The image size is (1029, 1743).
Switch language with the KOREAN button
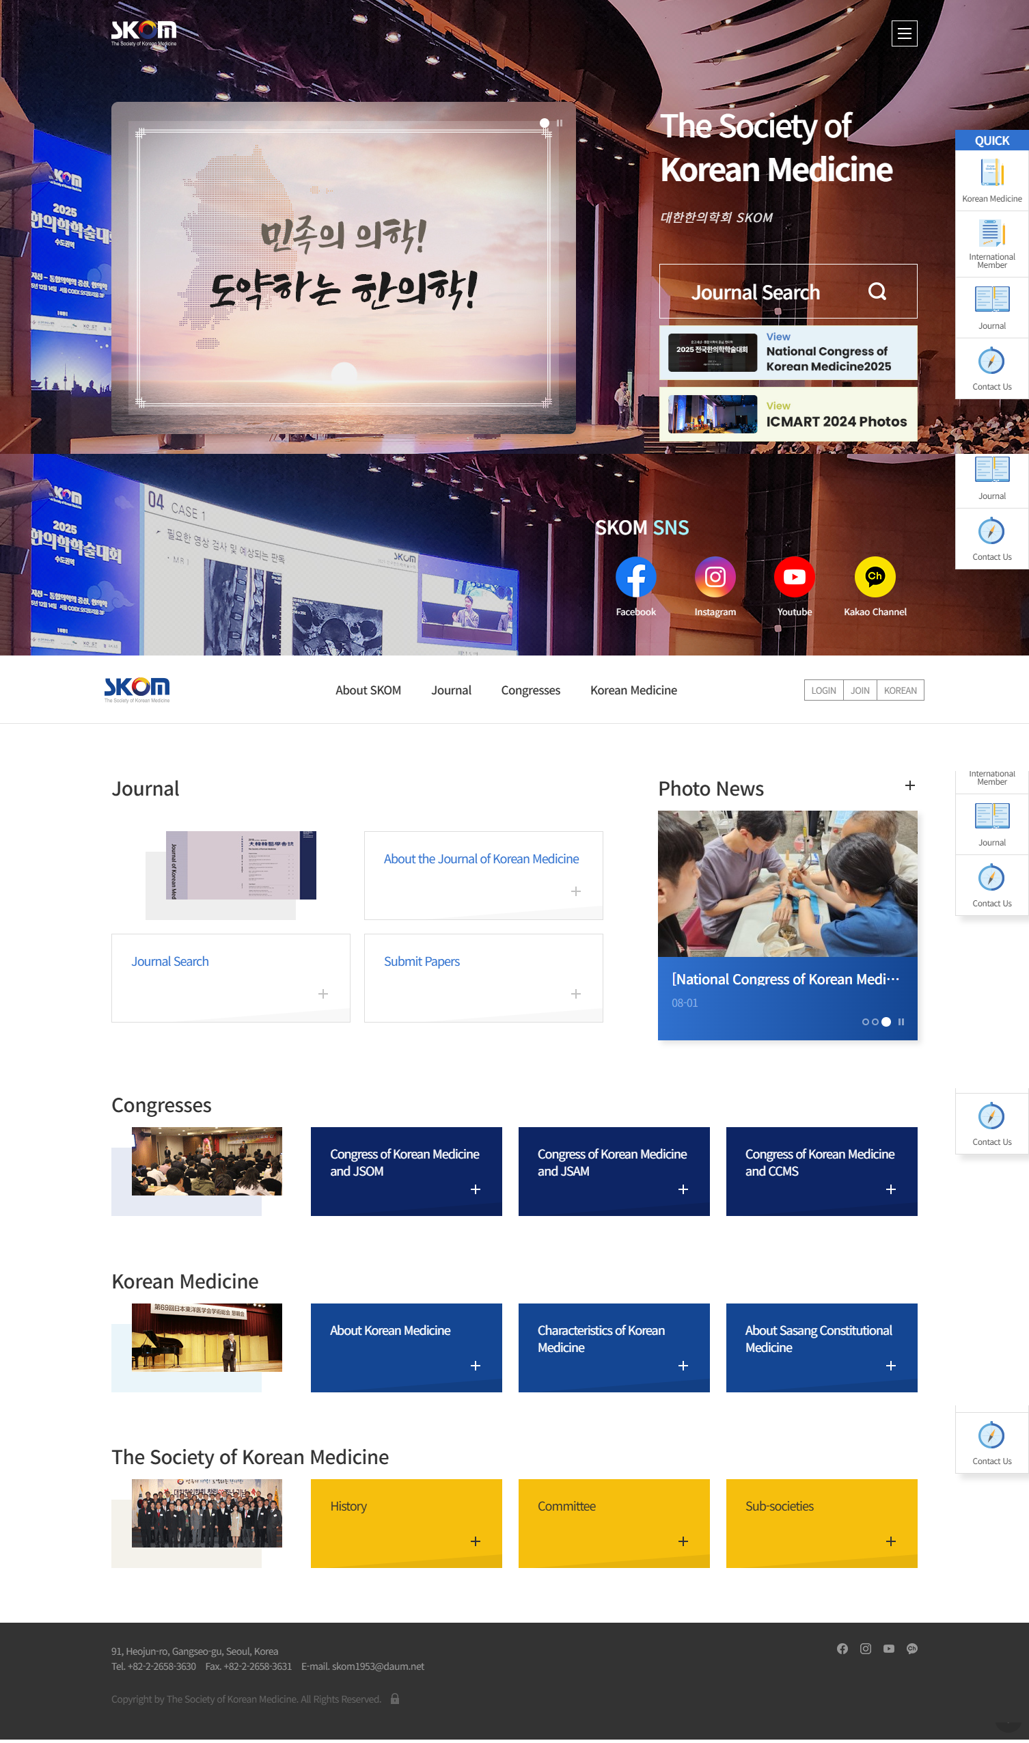pyautogui.click(x=899, y=690)
